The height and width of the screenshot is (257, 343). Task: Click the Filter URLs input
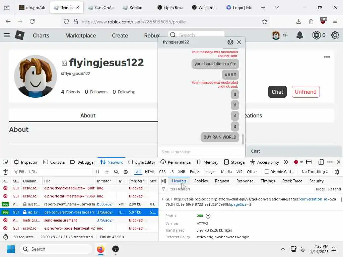point(54,172)
